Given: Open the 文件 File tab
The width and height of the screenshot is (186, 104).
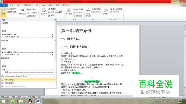Looking at the screenshot, I should pyautogui.click(x=4, y=5).
